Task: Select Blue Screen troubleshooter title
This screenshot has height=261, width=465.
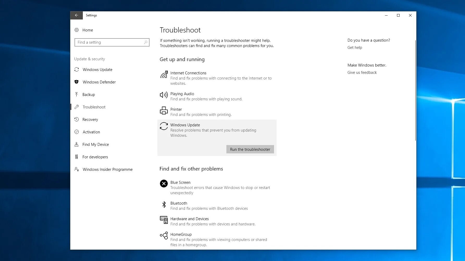Action: click(180, 182)
